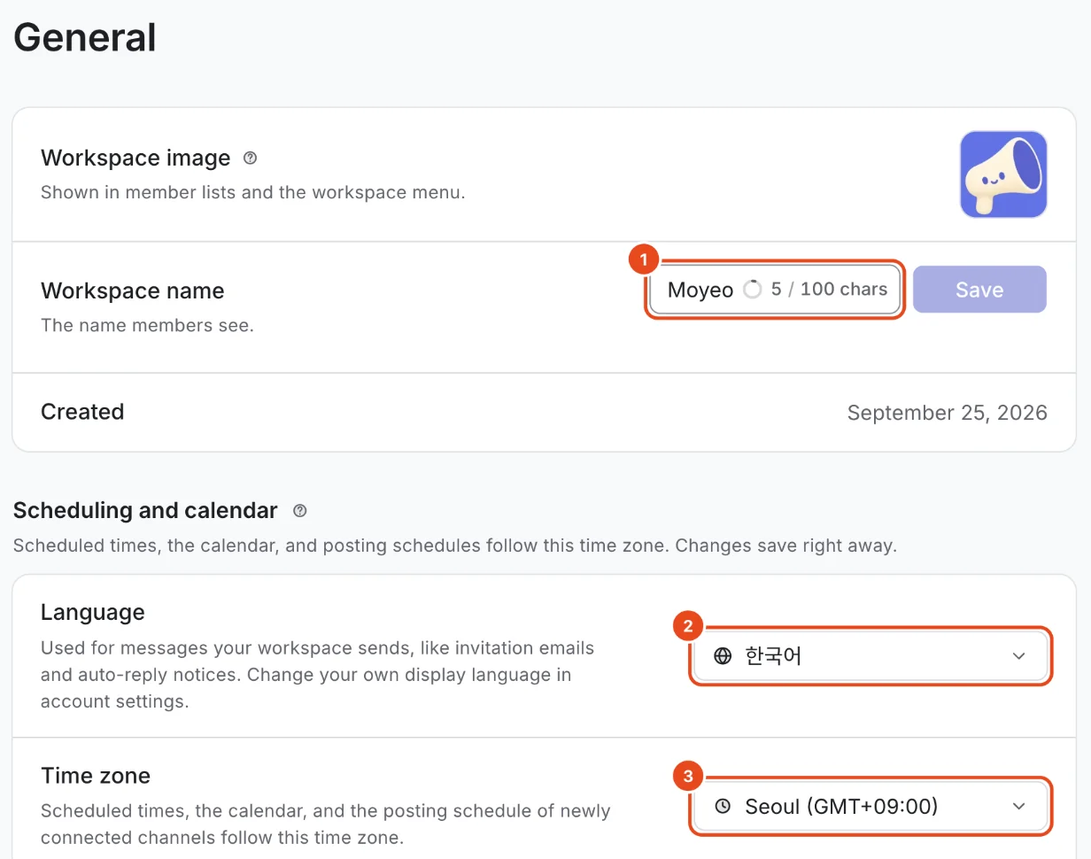Image resolution: width=1091 pixels, height=859 pixels.
Task: Click the "Time zone" setting label
Action: [96, 776]
